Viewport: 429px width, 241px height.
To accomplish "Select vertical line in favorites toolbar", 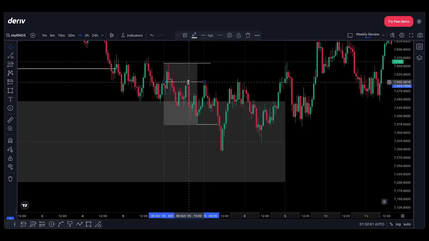I will (x=14, y=224).
